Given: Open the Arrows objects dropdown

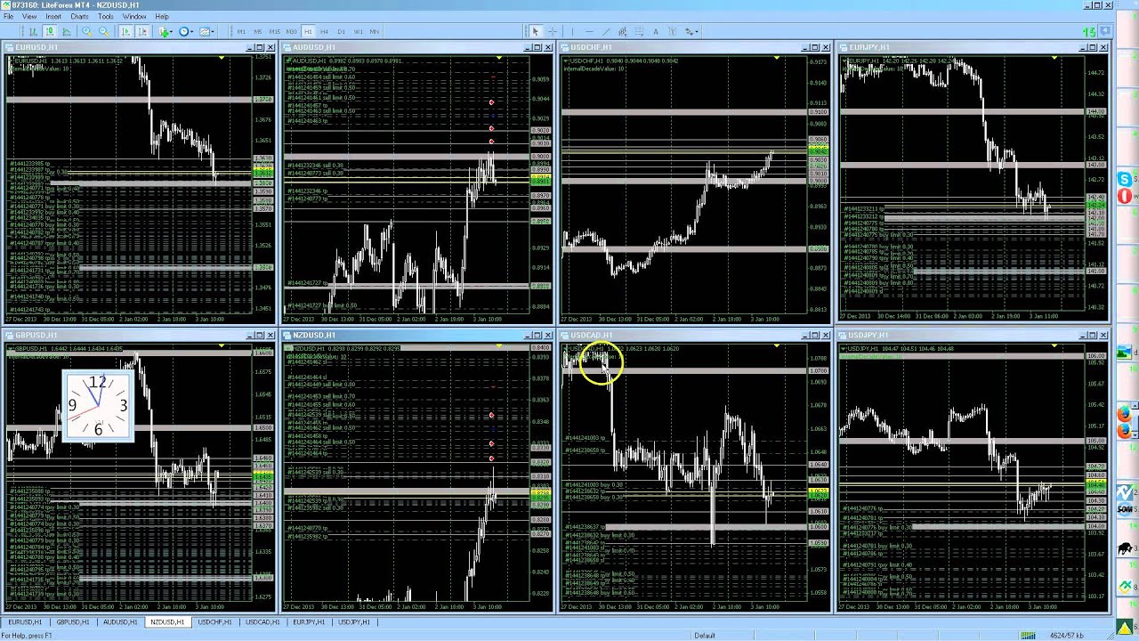Looking at the screenshot, I should (x=691, y=31).
